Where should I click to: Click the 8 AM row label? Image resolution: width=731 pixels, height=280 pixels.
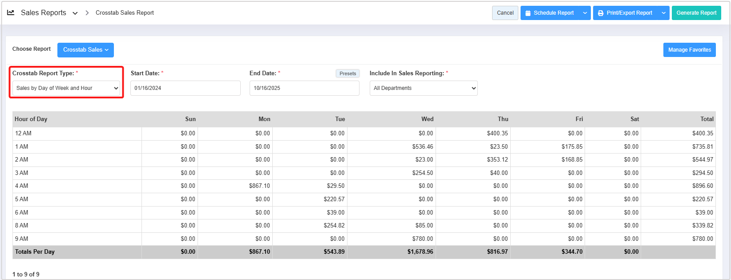[21, 226]
